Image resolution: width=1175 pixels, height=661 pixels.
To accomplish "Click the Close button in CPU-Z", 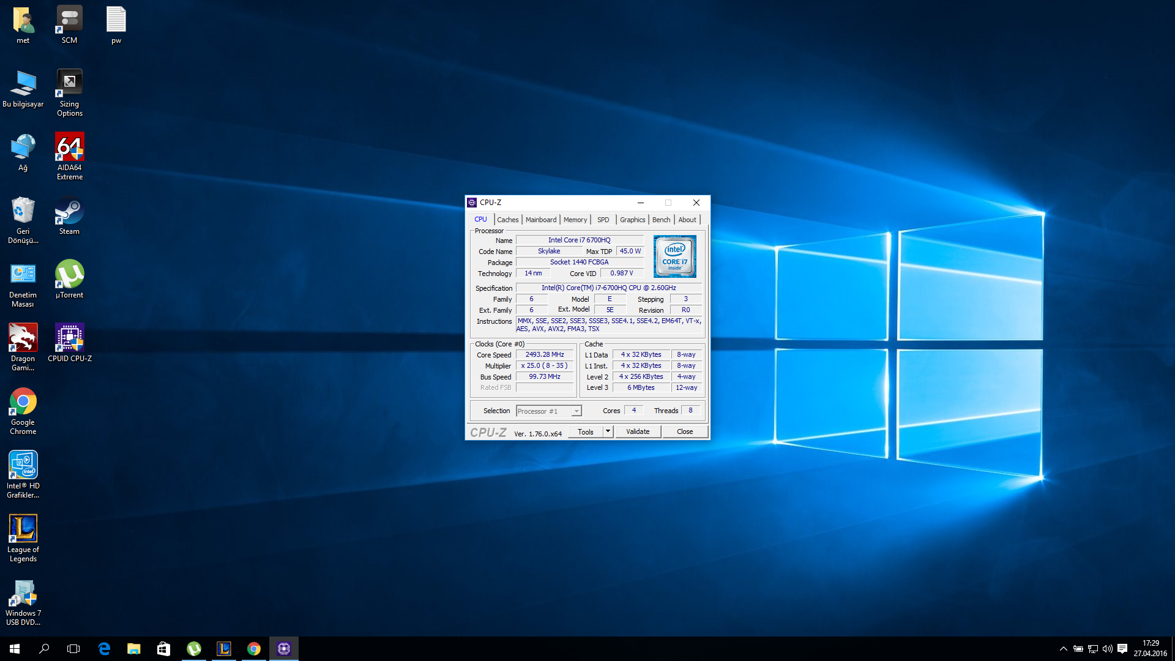I will [685, 431].
